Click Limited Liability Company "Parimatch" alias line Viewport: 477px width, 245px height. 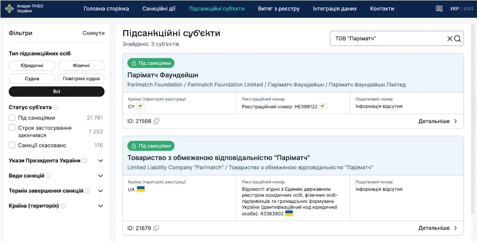point(250,167)
